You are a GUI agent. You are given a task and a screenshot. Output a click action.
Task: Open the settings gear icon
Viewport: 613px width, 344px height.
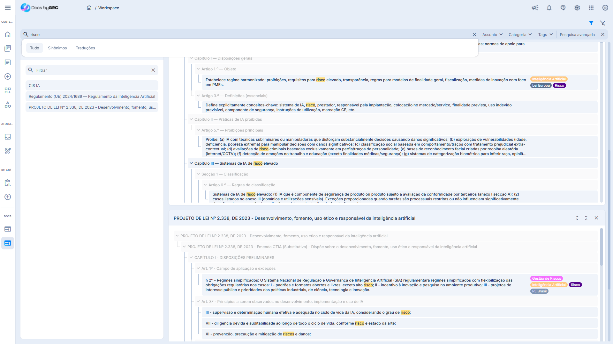(577, 8)
